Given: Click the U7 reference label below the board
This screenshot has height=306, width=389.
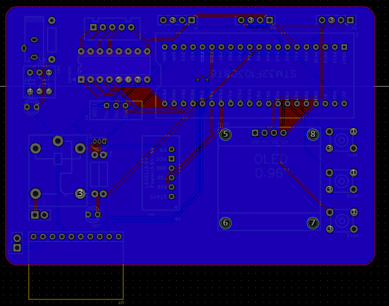Looking at the screenshot, I should coord(121,303).
